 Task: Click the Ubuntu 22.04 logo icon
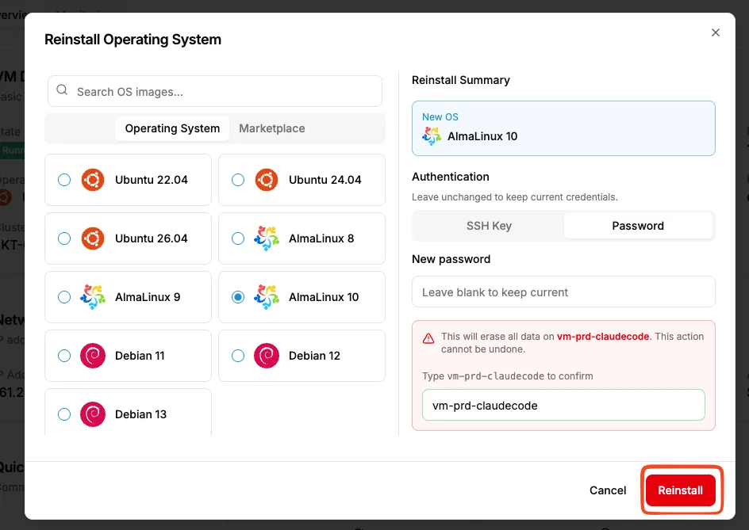coord(93,180)
